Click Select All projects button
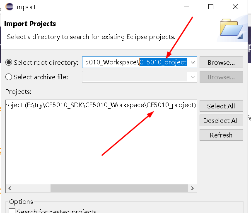Image resolution: width=251 pixels, height=213 pixels. 221,106
